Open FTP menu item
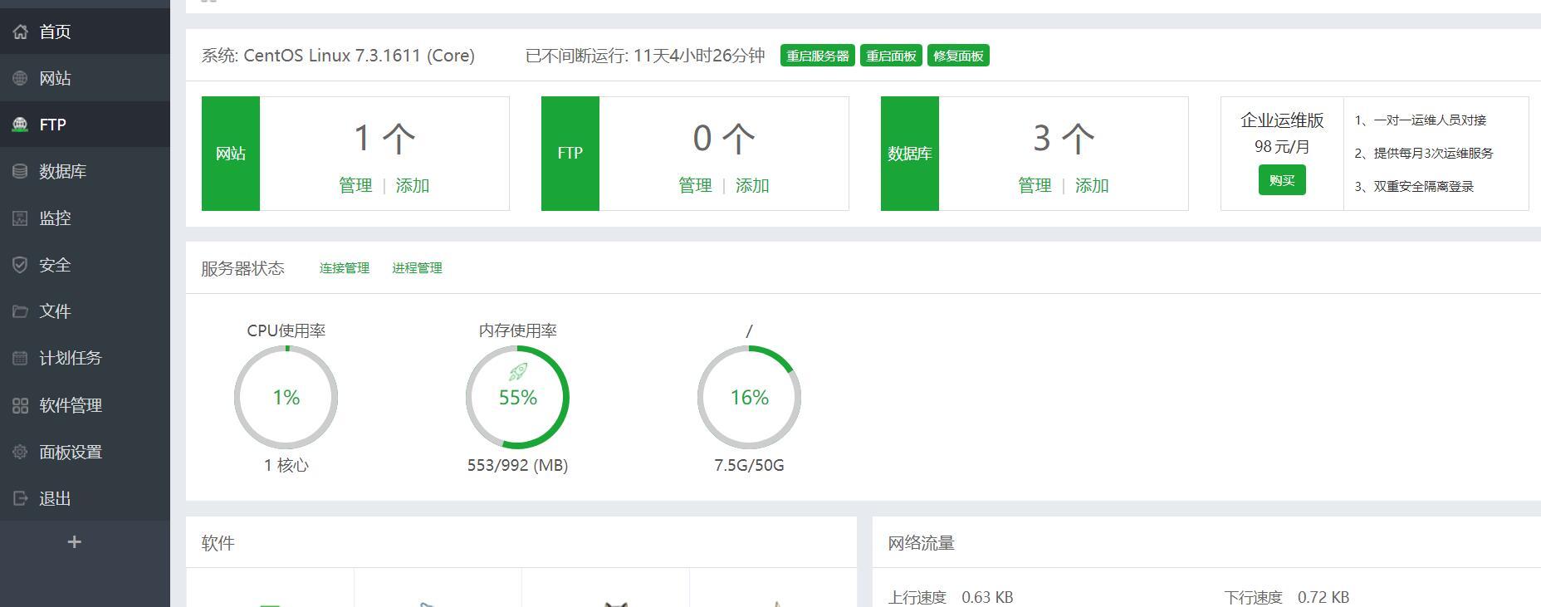The image size is (1541, 607). point(85,125)
